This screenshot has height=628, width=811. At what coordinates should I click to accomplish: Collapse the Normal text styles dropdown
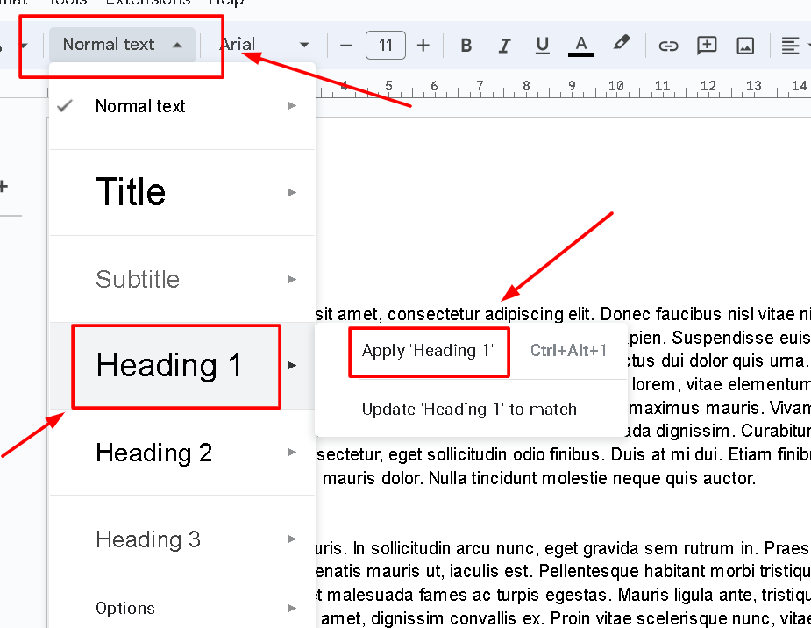pos(122,45)
